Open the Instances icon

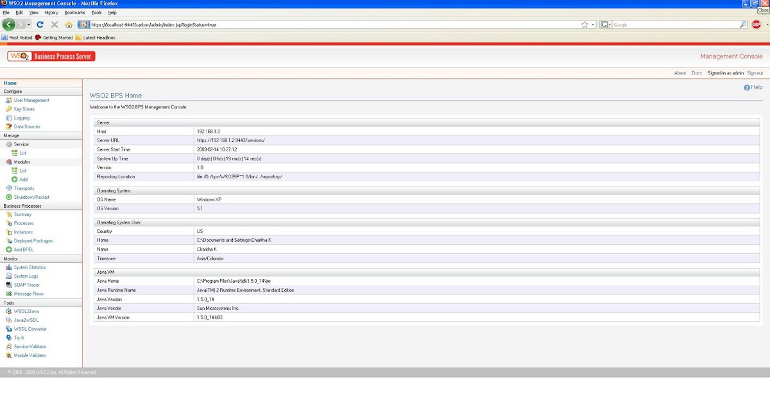8,232
